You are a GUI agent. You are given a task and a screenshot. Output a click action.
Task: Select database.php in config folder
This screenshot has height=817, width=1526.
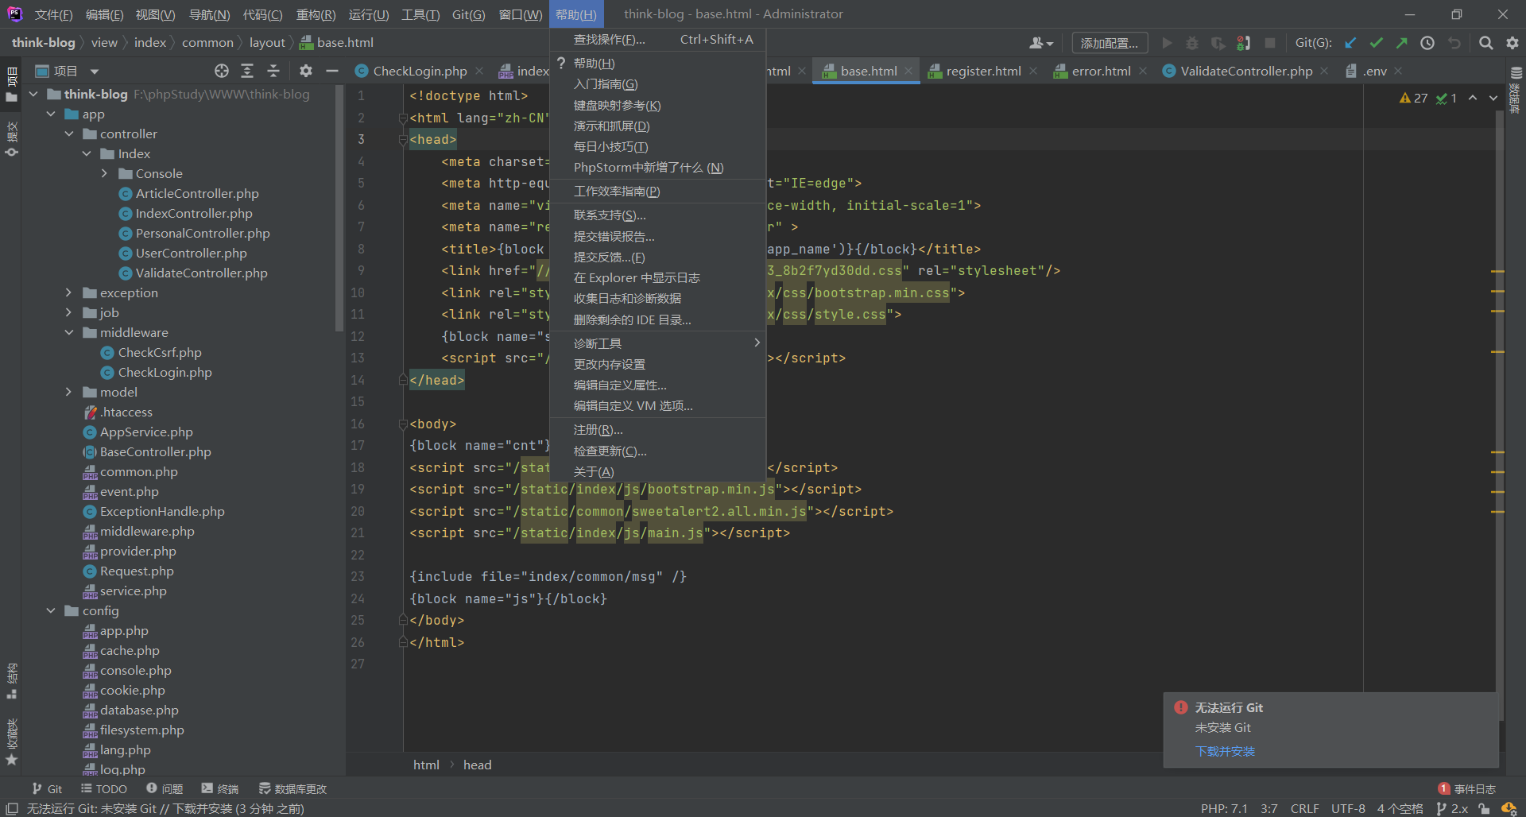coord(130,710)
